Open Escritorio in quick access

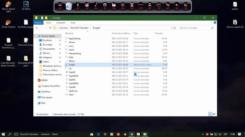click(x=47, y=40)
